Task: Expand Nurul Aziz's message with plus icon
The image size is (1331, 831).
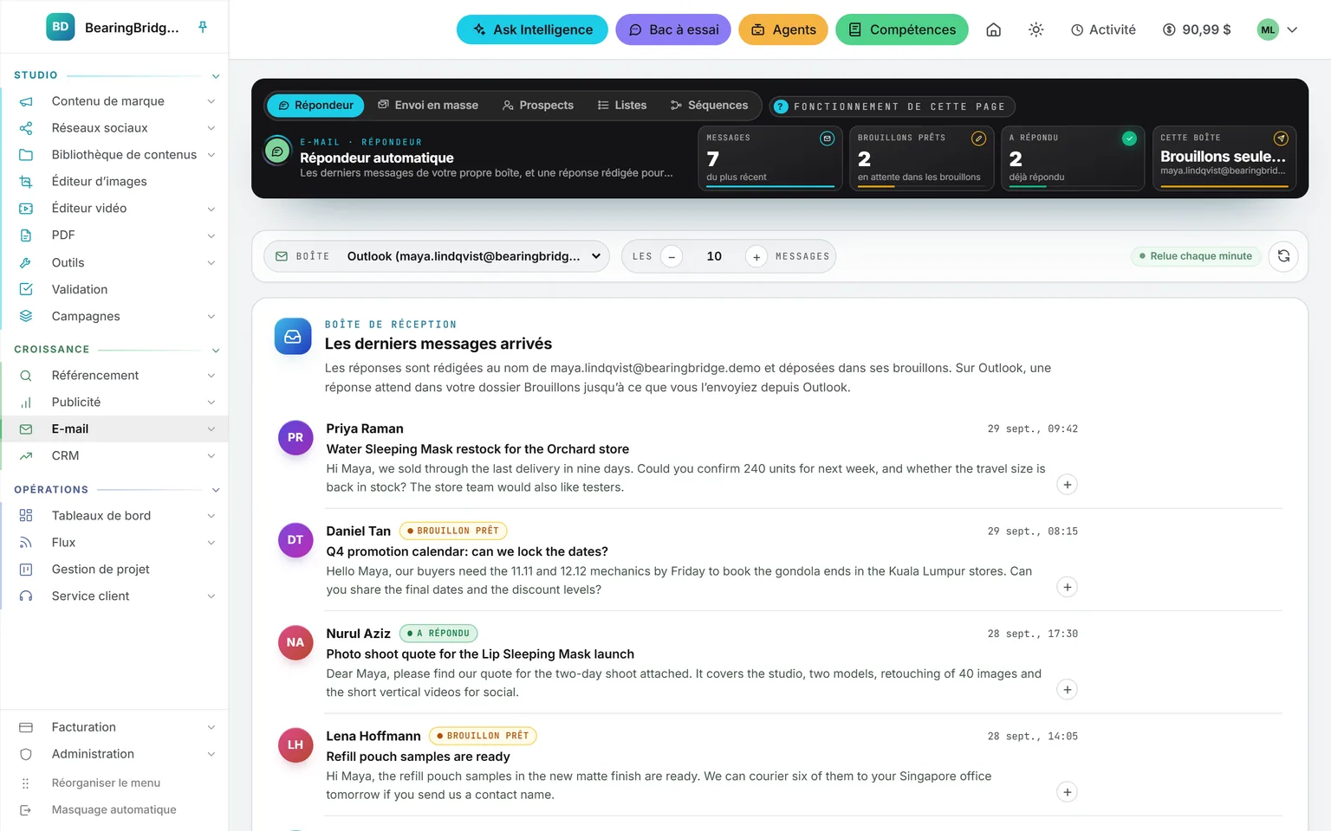Action: pyautogui.click(x=1068, y=690)
